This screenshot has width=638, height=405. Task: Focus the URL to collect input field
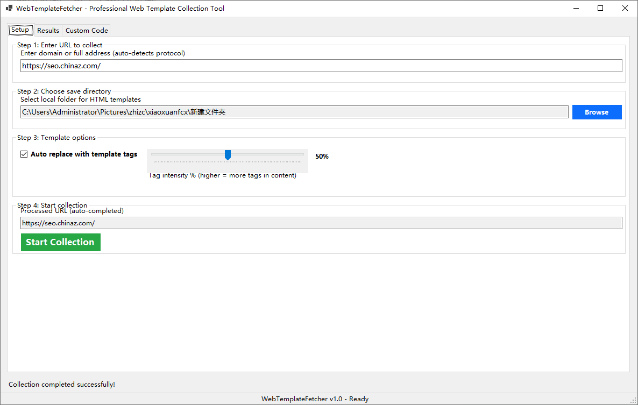point(321,66)
